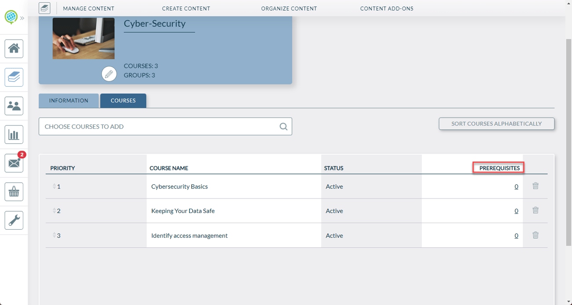This screenshot has width=572, height=305.
Task: Switch to the Information tab
Action: click(69, 100)
